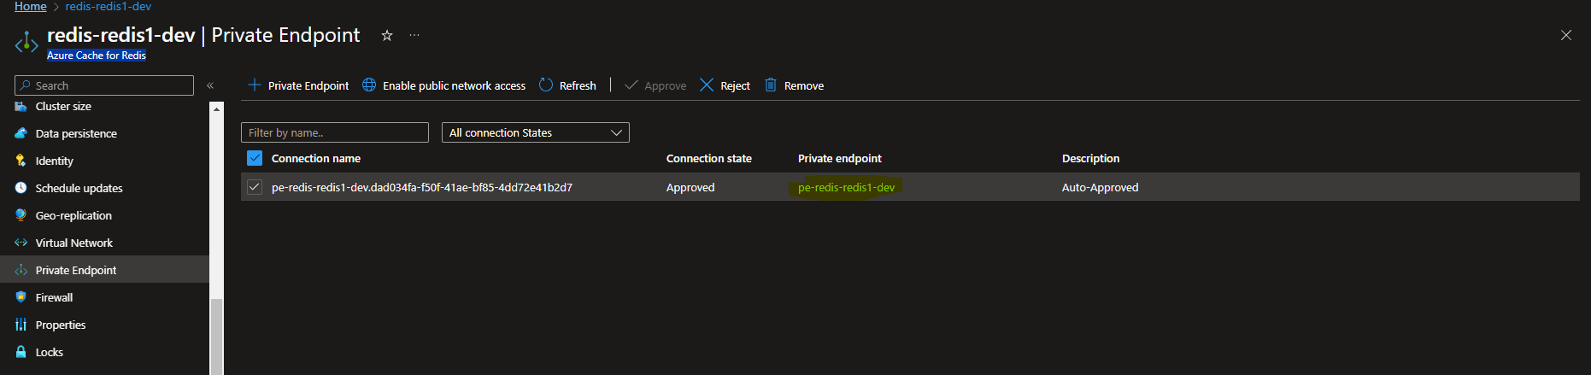Click the Identity key icon

[21, 161]
